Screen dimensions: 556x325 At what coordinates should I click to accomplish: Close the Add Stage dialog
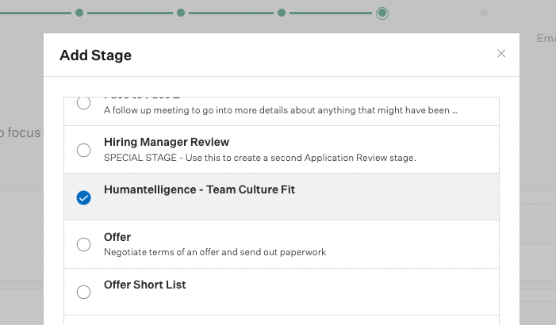[x=501, y=54]
